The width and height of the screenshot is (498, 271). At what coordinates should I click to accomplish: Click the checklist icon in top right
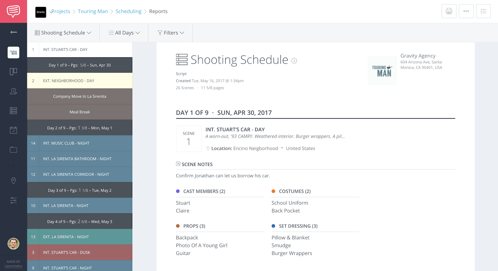tap(483, 11)
